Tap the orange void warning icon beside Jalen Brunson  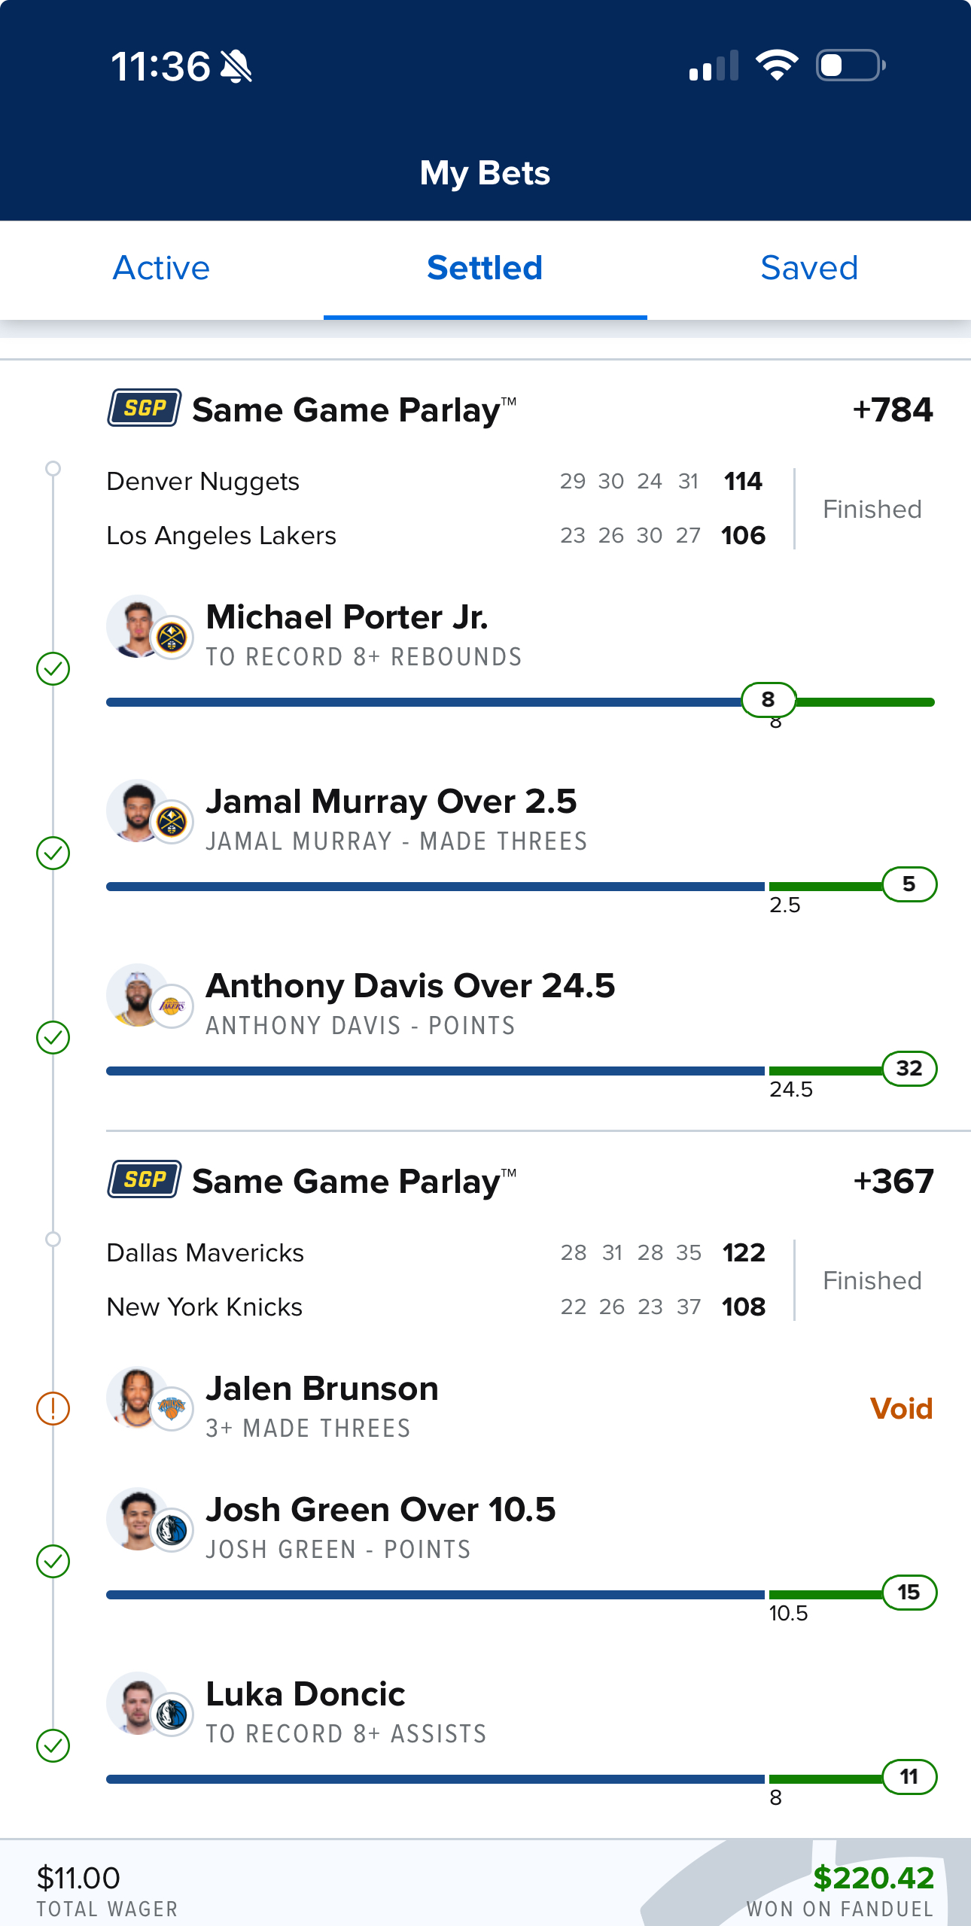(x=53, y=1408)
